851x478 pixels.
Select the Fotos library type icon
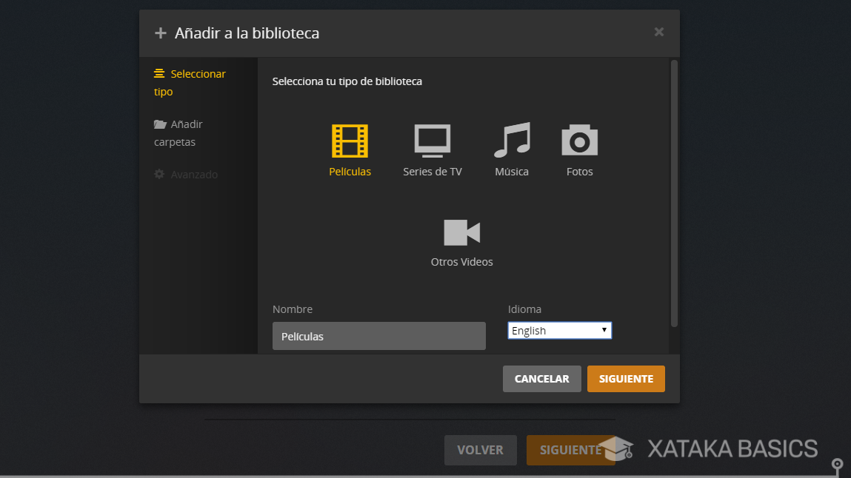pos(579,140)
